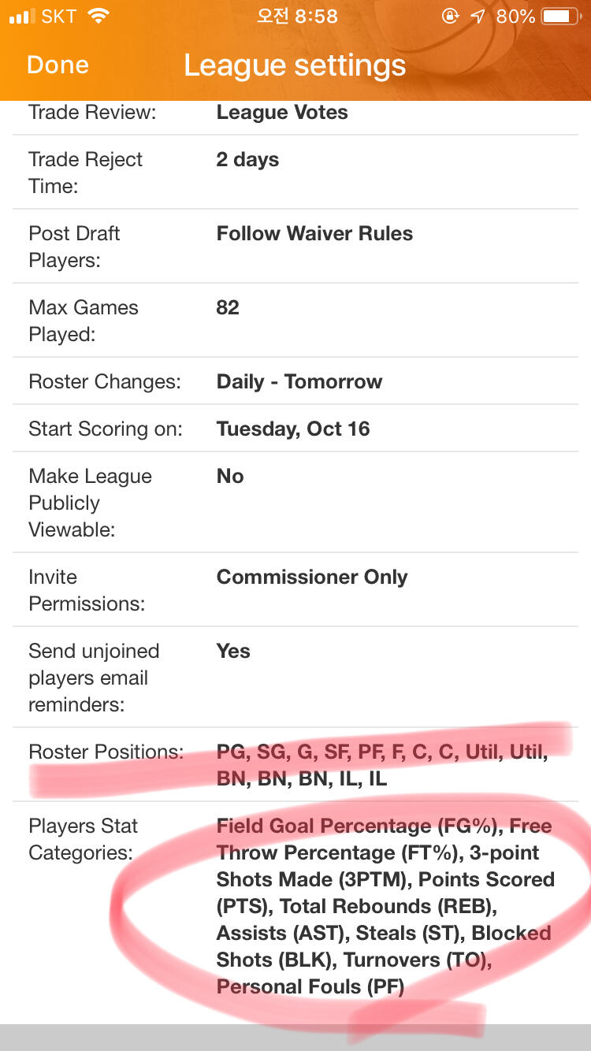This screenshot has height=1051, width=591.
Task: Tap the Max Games Played value 82
Action: pyautogui.click(x=228, y=308)
